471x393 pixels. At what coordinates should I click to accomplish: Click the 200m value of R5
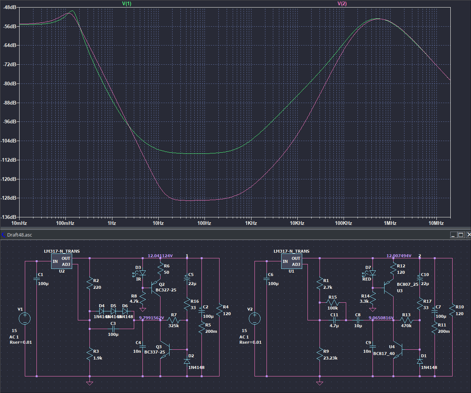(211, 331)
